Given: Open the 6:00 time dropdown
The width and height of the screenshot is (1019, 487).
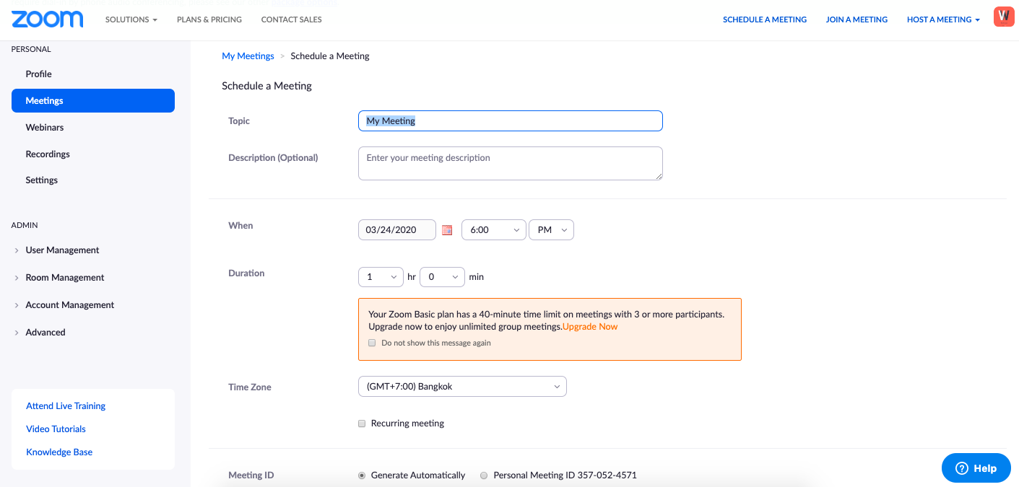Looking at the screenshot, I should click(494, 230).
